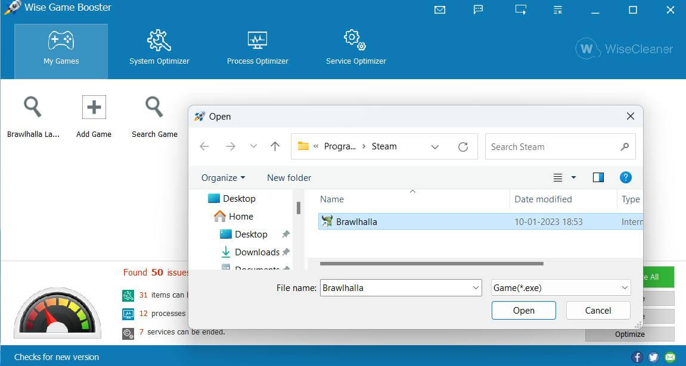Viewport: 686px width, 366px height.
Task: Click the pin icon next to pinned Desktop
Action: pos(286,234)
